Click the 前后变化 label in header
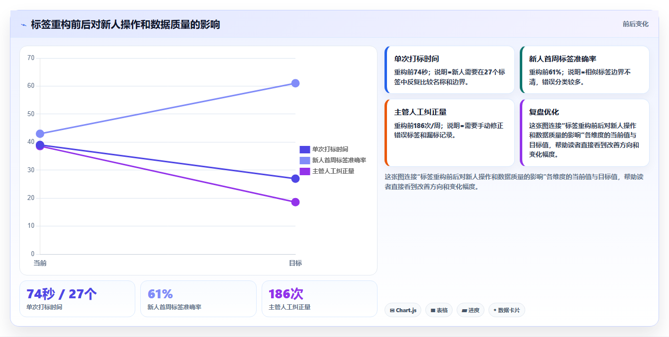Viewport: 669px width, 337px height. tap(635, 24)
